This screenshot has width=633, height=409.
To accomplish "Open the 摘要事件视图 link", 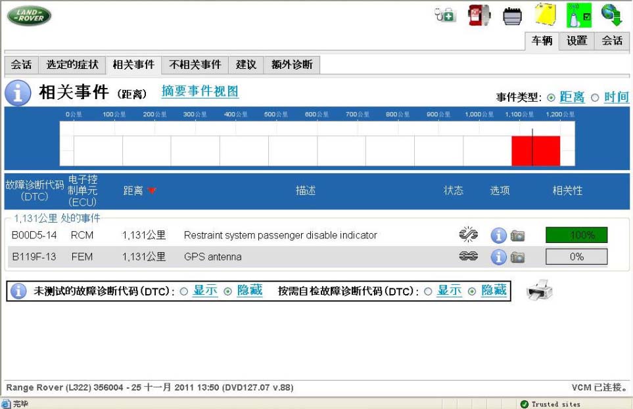I will click(x=200, y=91).
